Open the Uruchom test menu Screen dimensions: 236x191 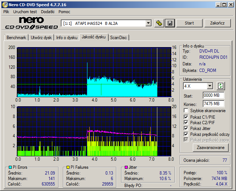25,12
